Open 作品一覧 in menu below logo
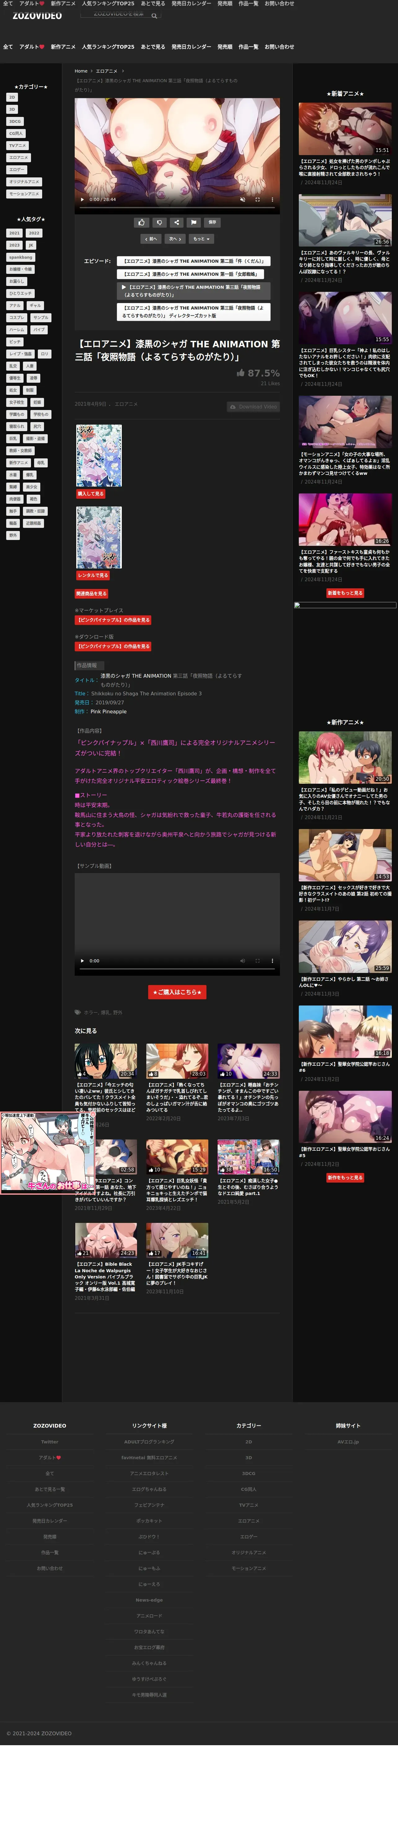This screenshot has width=398, height=1828. pos(248,47)
